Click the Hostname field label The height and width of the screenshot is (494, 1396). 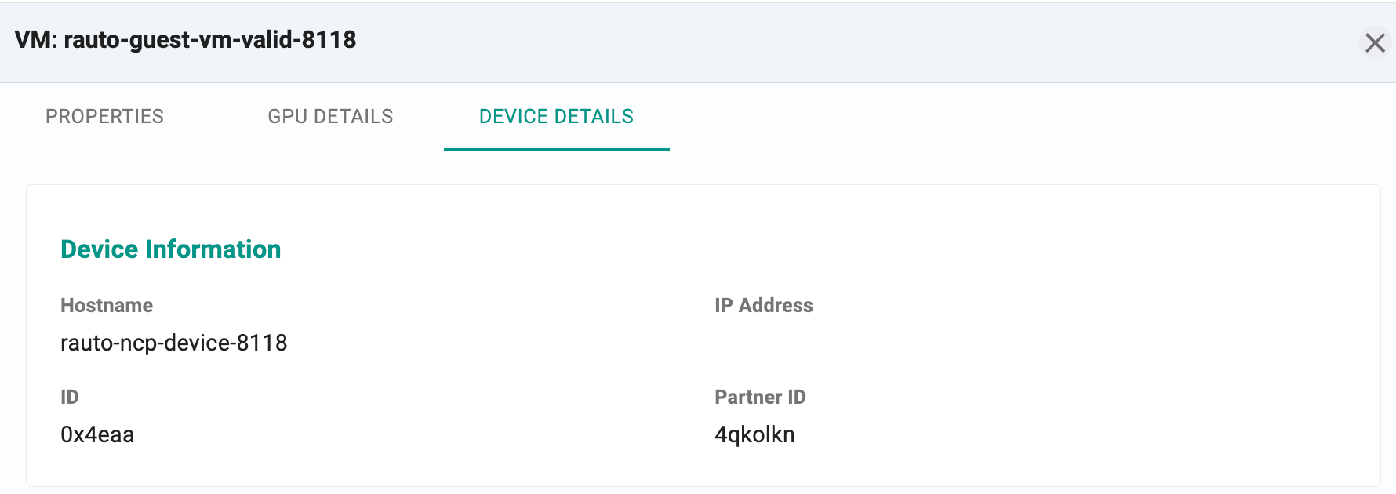coord(107,306)
